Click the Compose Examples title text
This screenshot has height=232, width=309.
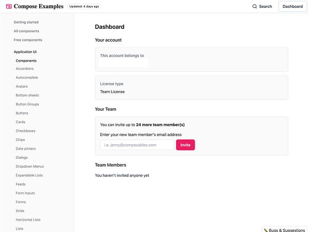39,6
